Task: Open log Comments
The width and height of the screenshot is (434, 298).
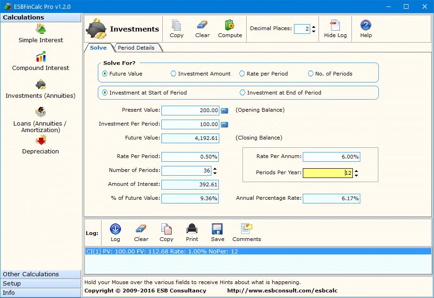Action: pos(247,233)
